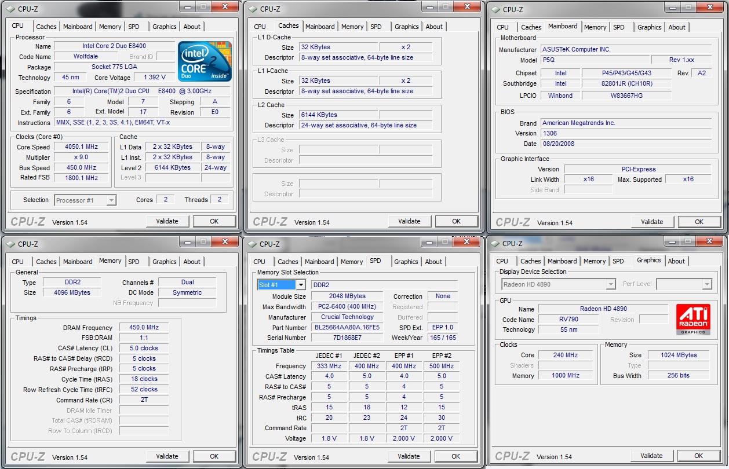
Task: Switch to Caches tab in the CPU window
Action: [46, 27]
